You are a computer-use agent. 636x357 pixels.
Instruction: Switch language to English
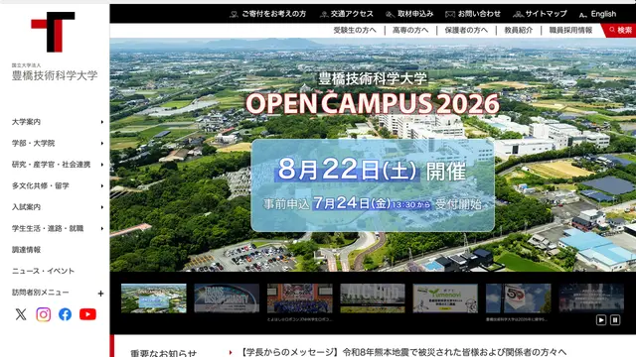coord(598,14)
